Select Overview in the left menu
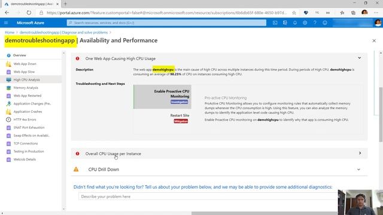 (20, 56)
